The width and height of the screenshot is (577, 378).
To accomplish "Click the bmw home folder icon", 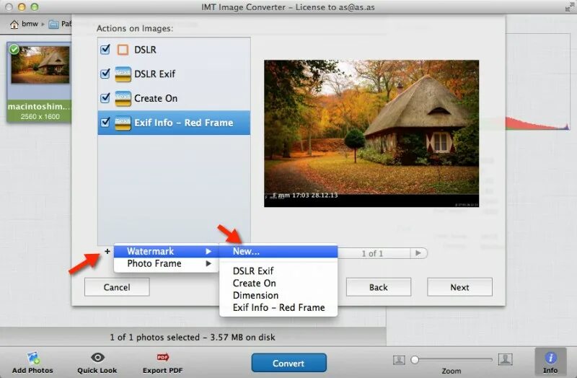I will pyautogui.click(x=14, y=25).
